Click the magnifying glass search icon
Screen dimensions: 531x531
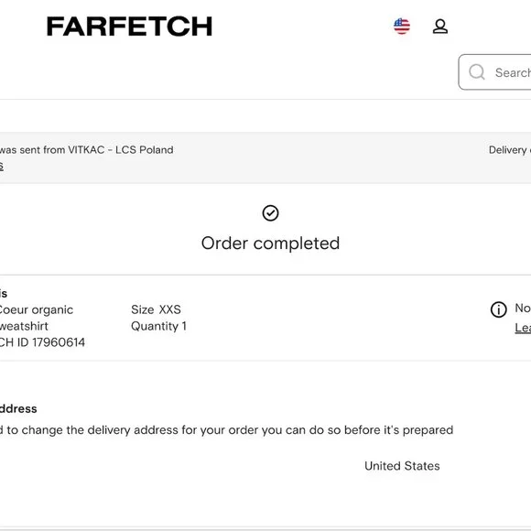(x=477, y=72)
